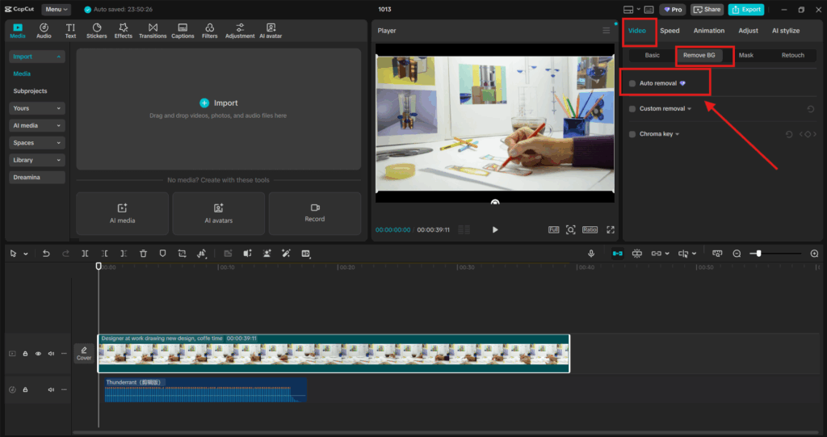The width and height of the screenshot is (827, 437).
Task: Click the Export button
Action: [745, 10]
